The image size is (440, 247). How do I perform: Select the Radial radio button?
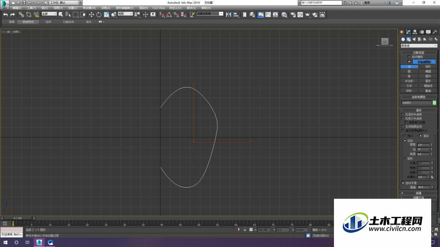[405, 141]
